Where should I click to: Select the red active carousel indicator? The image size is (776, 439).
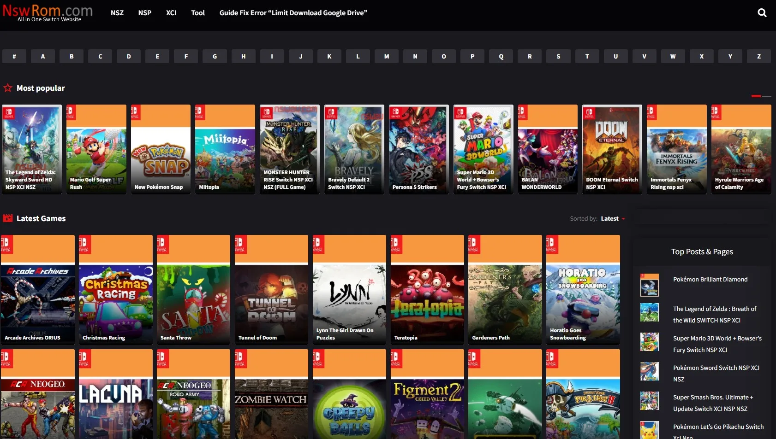756,96
